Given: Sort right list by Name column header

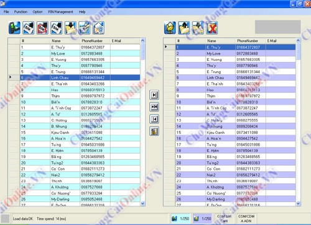Looking at the screenshot, I should 220,41.
